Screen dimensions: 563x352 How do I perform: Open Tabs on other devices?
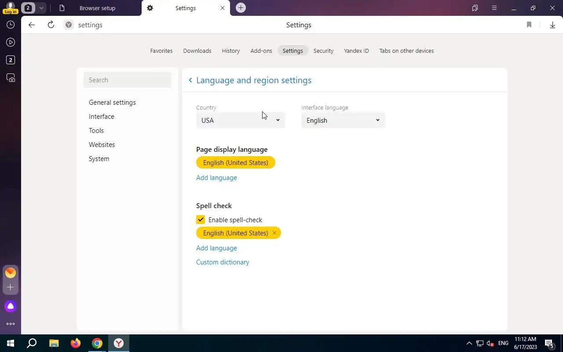click(406, 51)
